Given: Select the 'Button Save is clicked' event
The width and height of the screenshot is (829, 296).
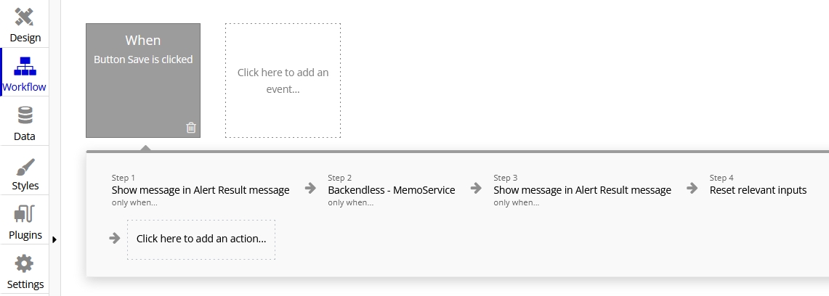Looking at the screenshot, I should 143,59.
